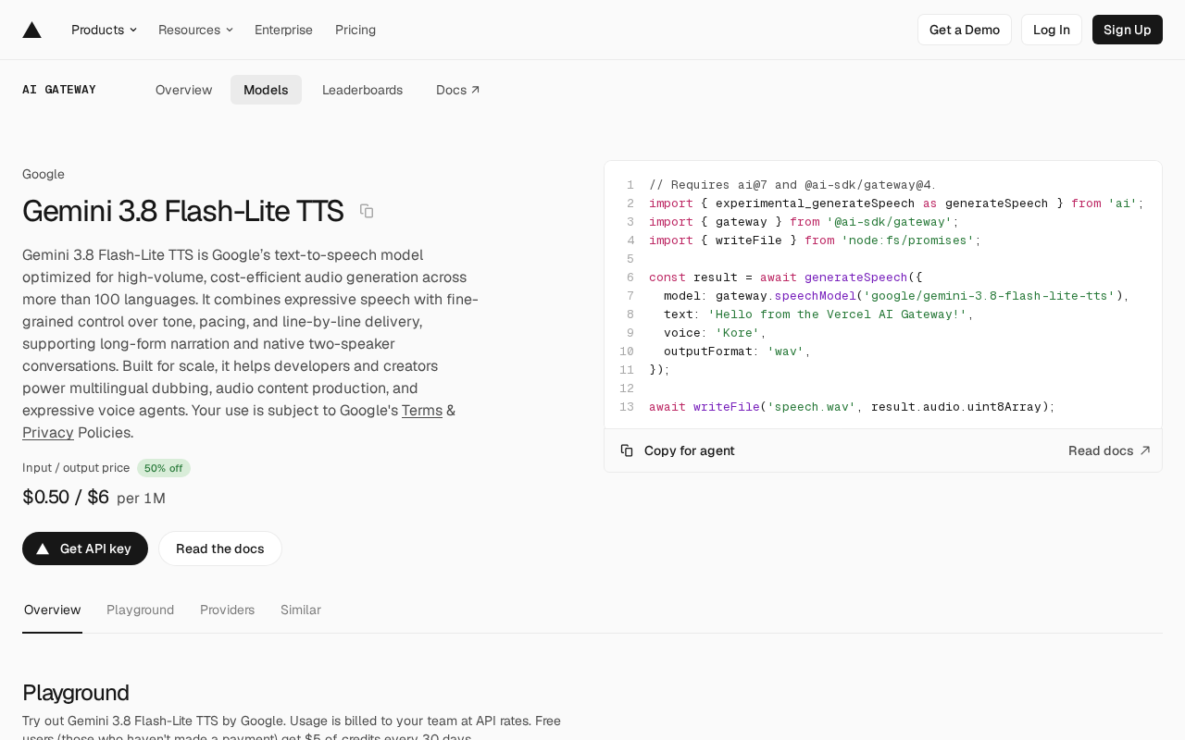The height and width of the screenshot is (740, 1185).
Task: Open the external Docs link
Action: 458,90
